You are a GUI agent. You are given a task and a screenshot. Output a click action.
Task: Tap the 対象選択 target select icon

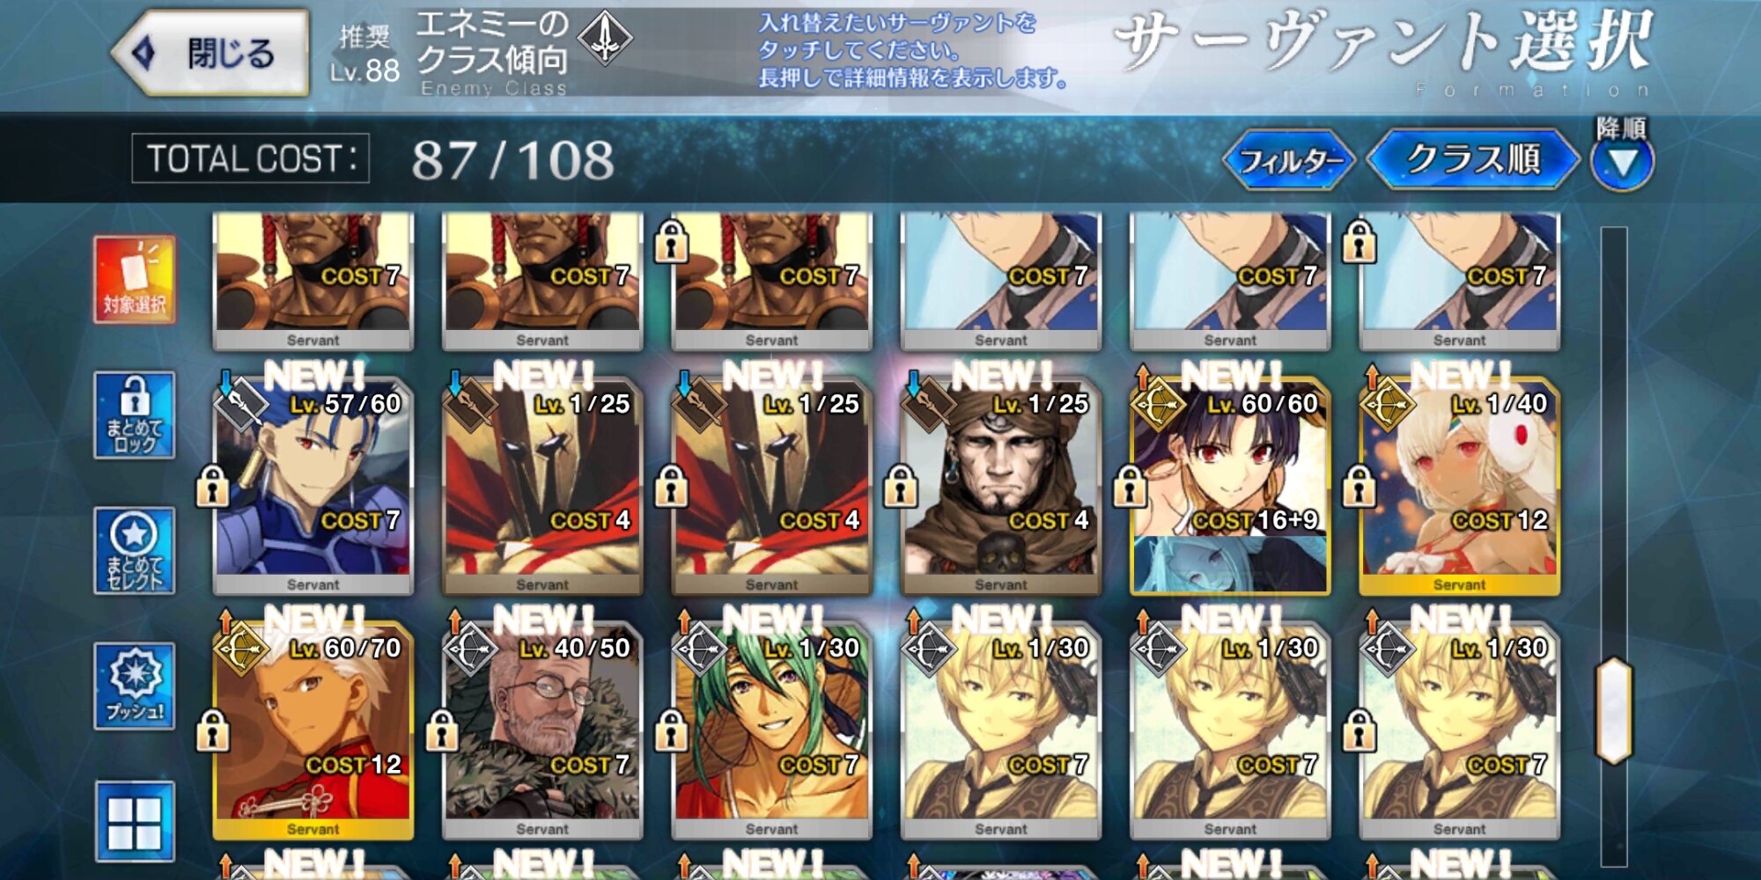135,279
